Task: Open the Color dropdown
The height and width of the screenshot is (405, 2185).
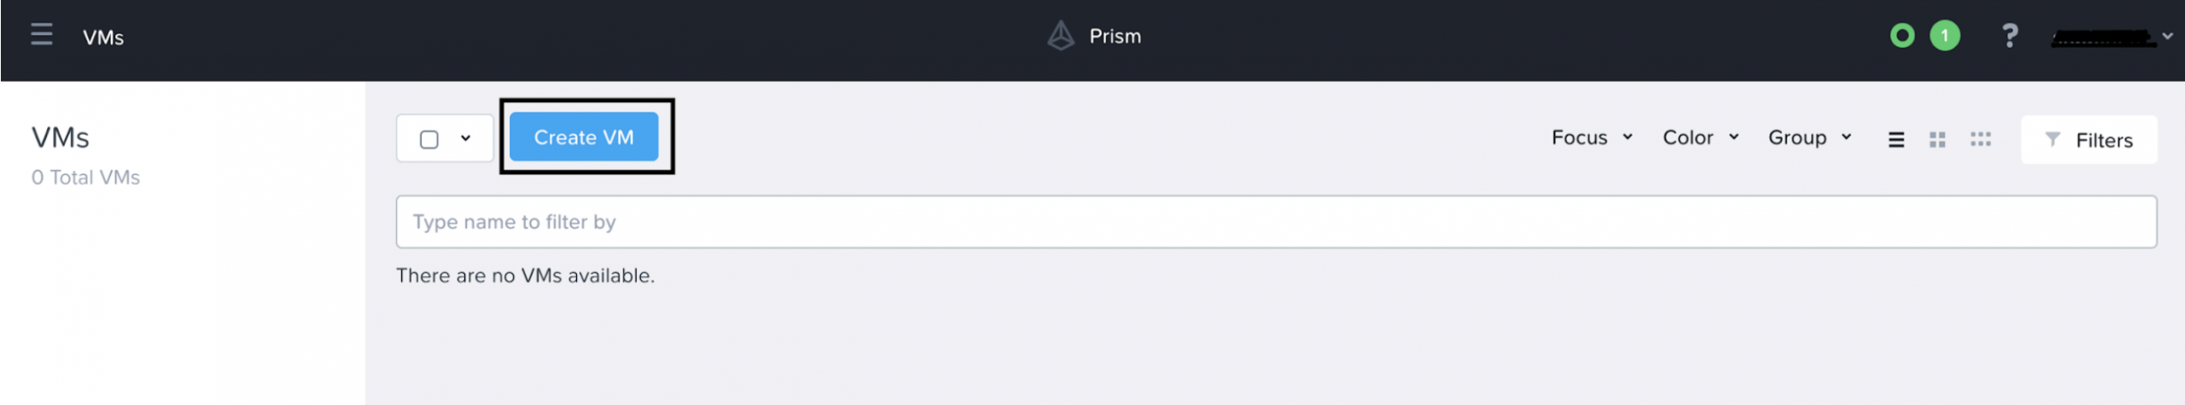Action: tap(1700, 137)
